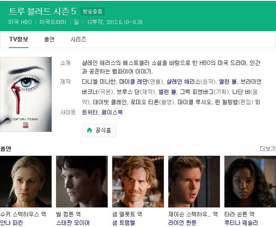Screen dimensions: 276x227
Task: Select the TV정보 tab
Action: point(19,39)
